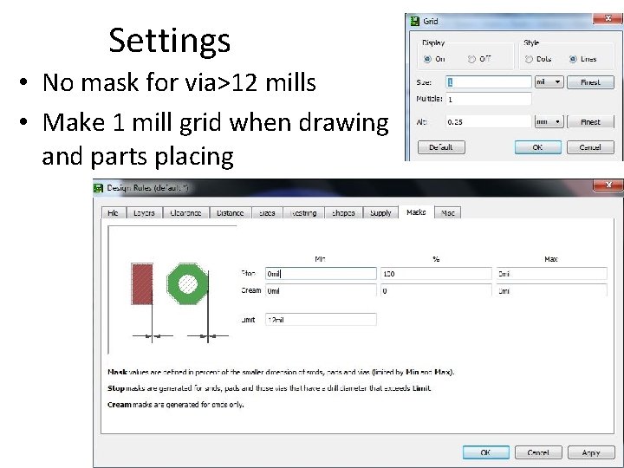Click the Stop percent field
624x468 pixels.
(436, 274)
